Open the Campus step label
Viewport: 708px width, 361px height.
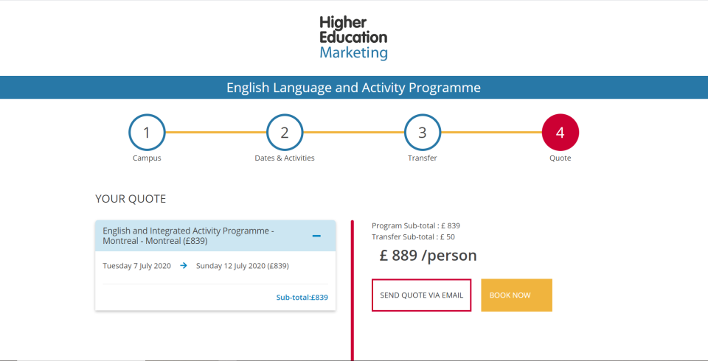point(147,158)
